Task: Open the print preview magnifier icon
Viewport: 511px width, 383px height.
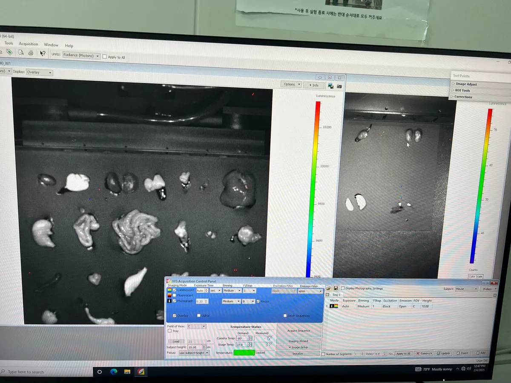Action: (20, 52)
